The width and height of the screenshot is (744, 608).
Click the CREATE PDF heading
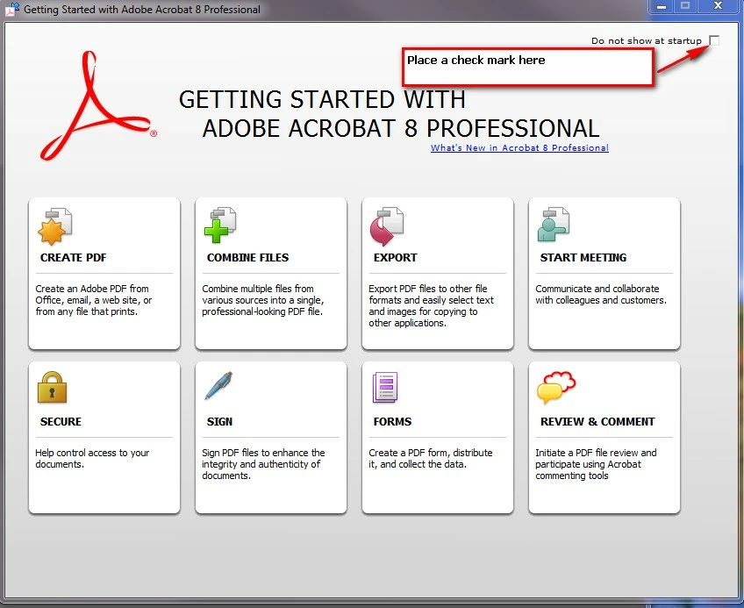pos(73,258)
